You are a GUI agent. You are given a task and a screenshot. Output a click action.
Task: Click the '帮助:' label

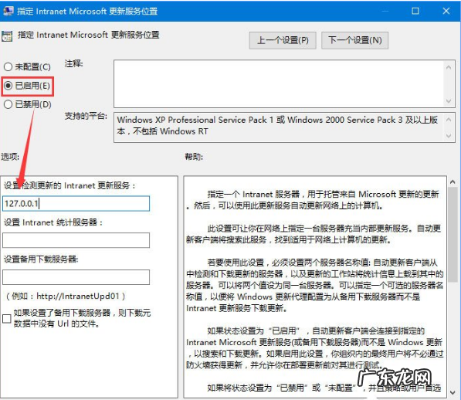pyautogui.click(x=194, y=157)
